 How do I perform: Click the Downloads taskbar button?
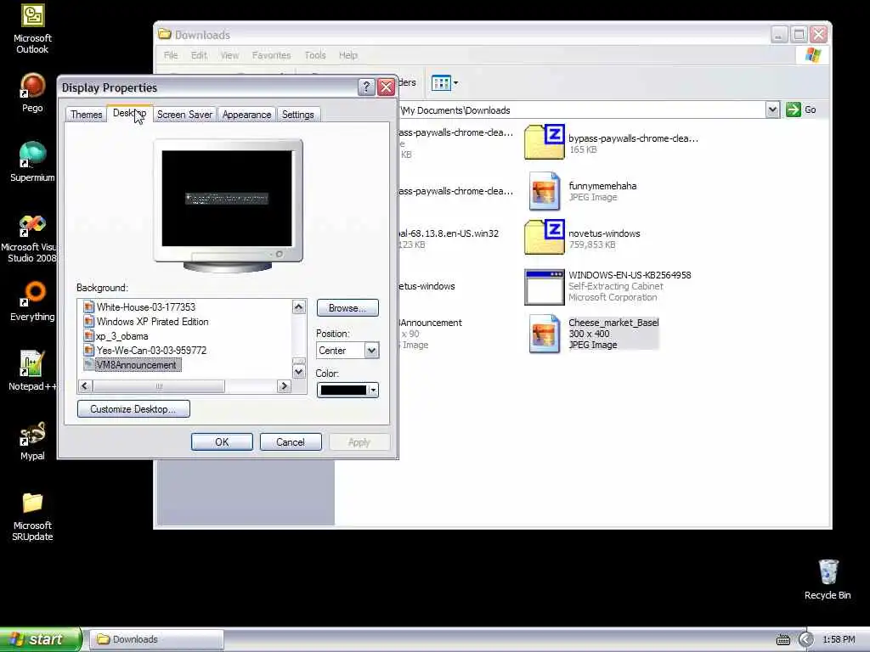click(156, 639)
